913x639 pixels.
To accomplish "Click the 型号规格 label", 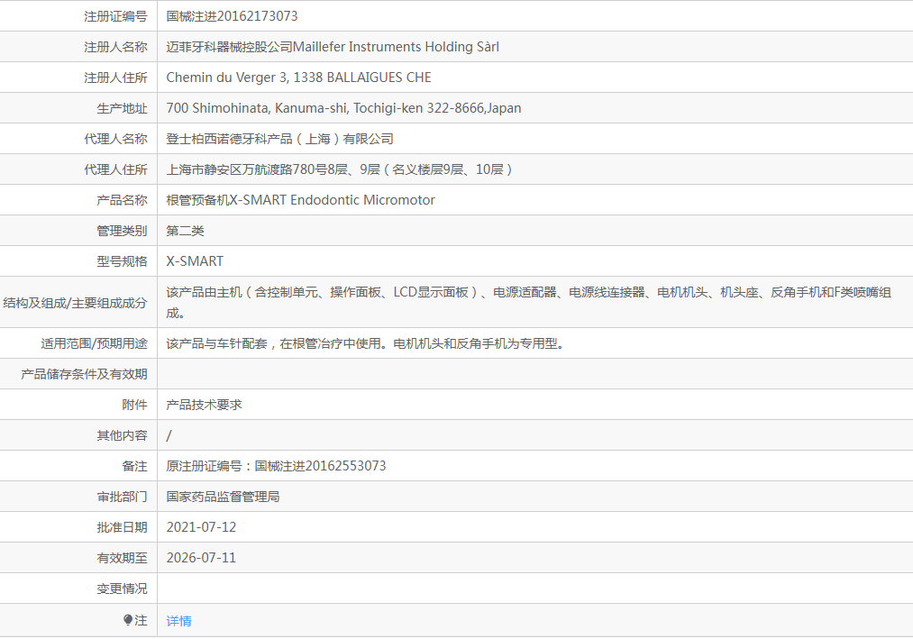I will coord(122,261).
